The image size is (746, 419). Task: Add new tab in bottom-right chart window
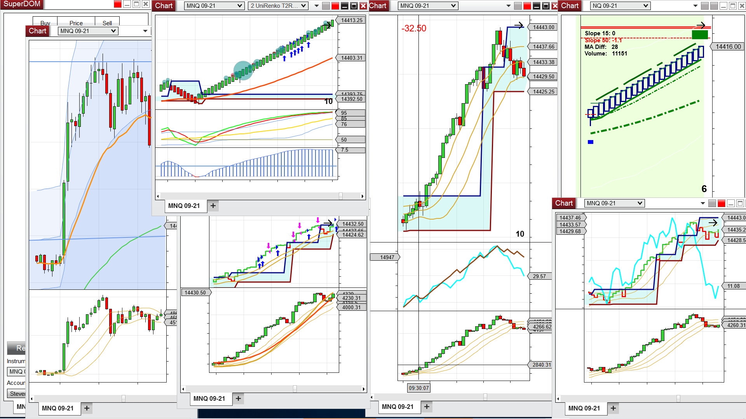(613, 408)
